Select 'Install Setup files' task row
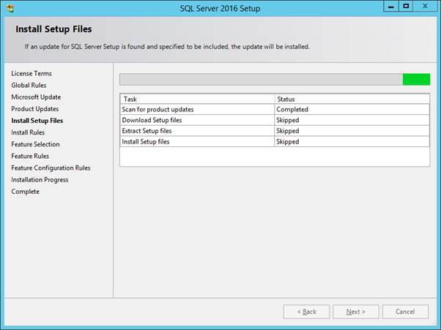This screenshot has height=330, width=441. (x=275, y=141)
